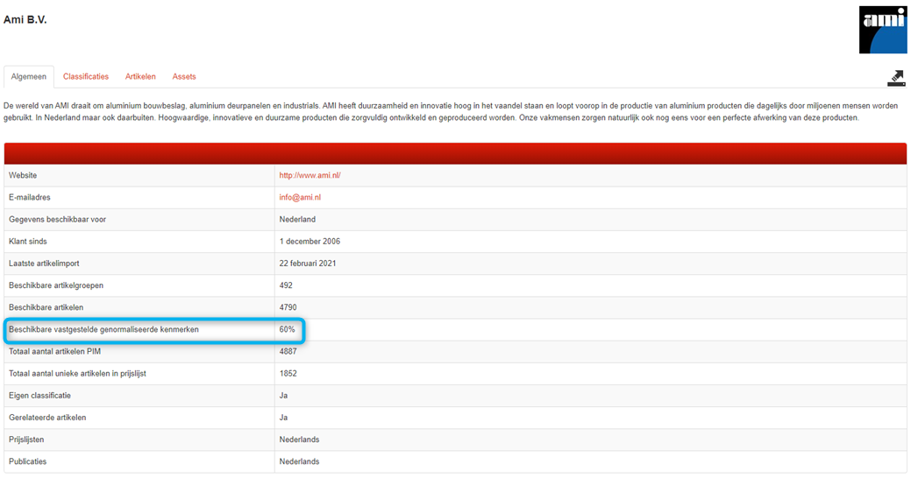Select the date 22 februari 2021
Image resolution: width=911 pixels, height=478 pixels.
pos(308,264)
